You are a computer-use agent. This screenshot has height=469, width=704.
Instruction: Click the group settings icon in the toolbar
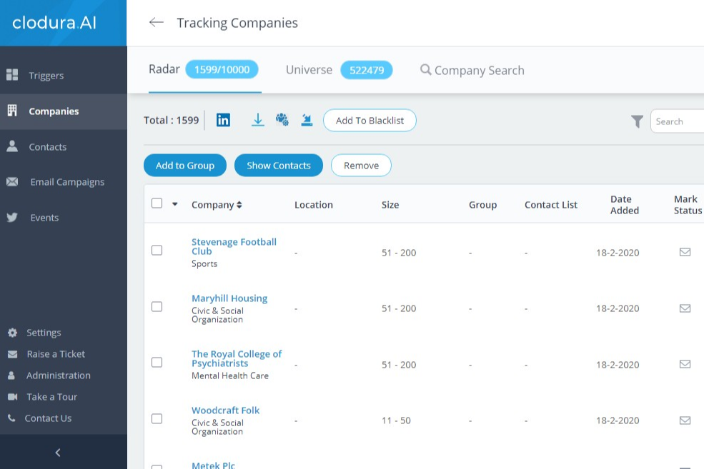[282, 120]
